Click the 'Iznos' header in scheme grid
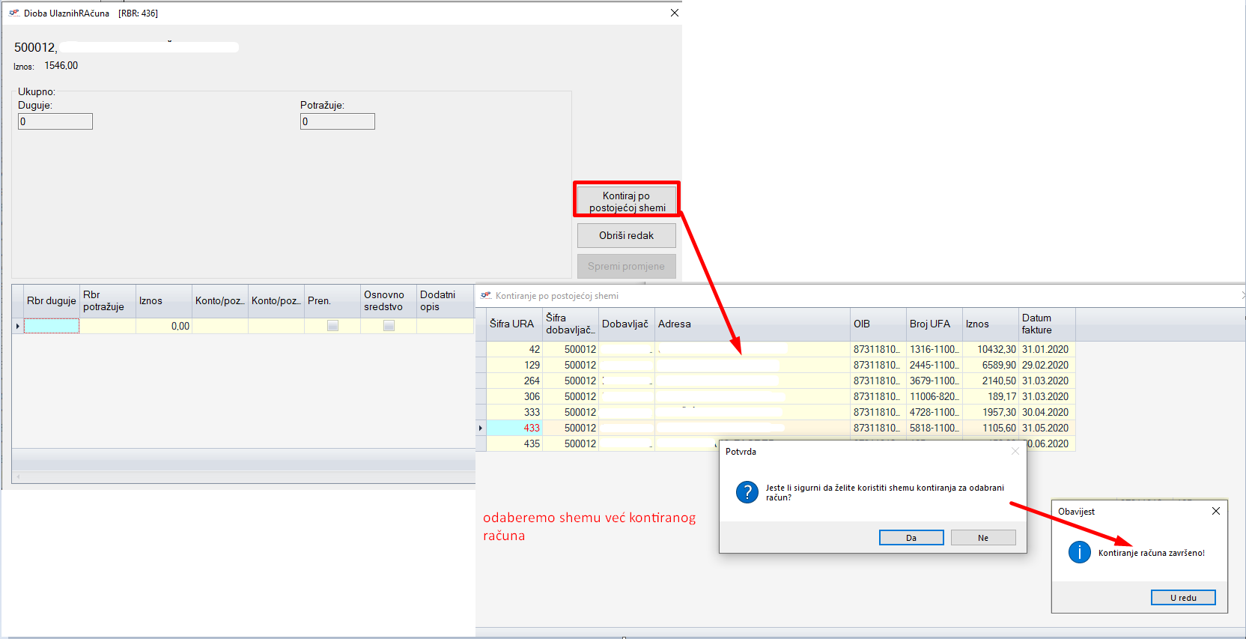 coord(989,324)
